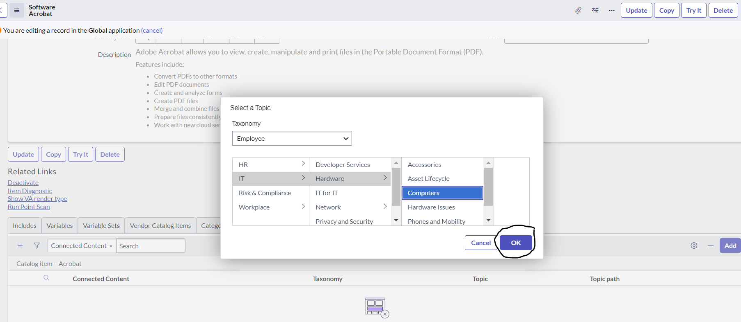Collapse list with the minus icon

(711, 245)
